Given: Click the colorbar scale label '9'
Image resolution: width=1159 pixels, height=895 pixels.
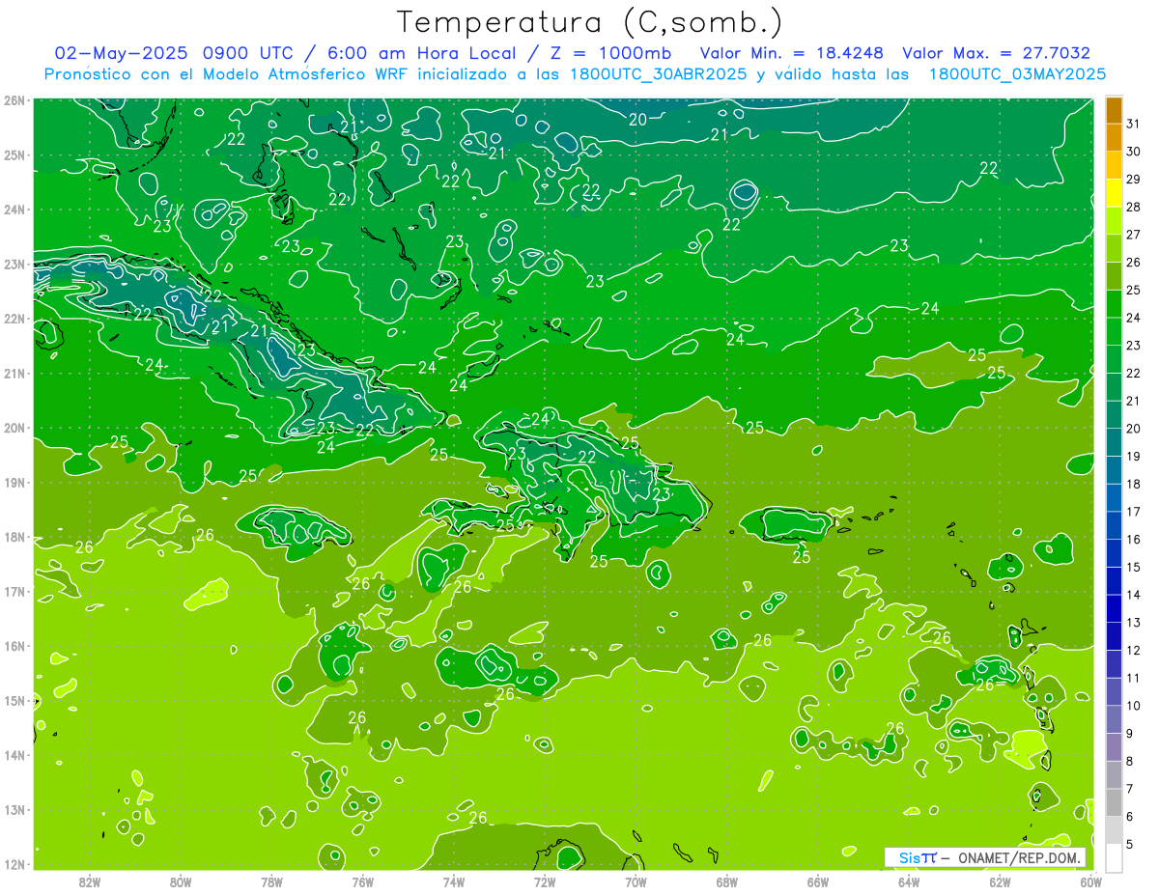Looking at the screenshot, I should (1130, 734).
